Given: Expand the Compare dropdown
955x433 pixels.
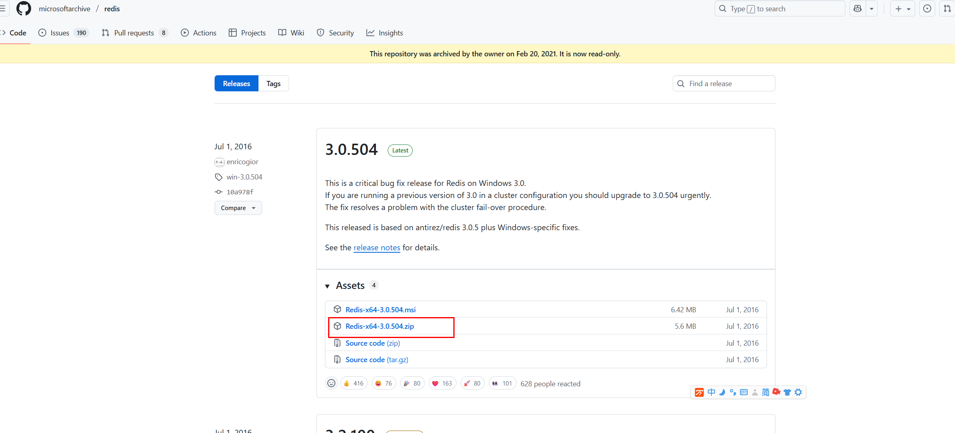Looking at the screenshot, I should [x=238, y=208].
